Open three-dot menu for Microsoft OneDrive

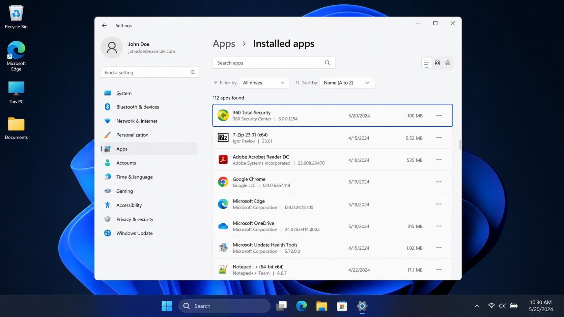coord(439,226)
